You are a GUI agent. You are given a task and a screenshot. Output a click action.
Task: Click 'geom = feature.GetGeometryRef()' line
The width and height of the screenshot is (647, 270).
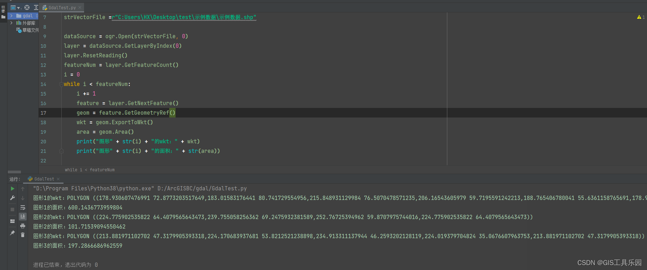126,113
